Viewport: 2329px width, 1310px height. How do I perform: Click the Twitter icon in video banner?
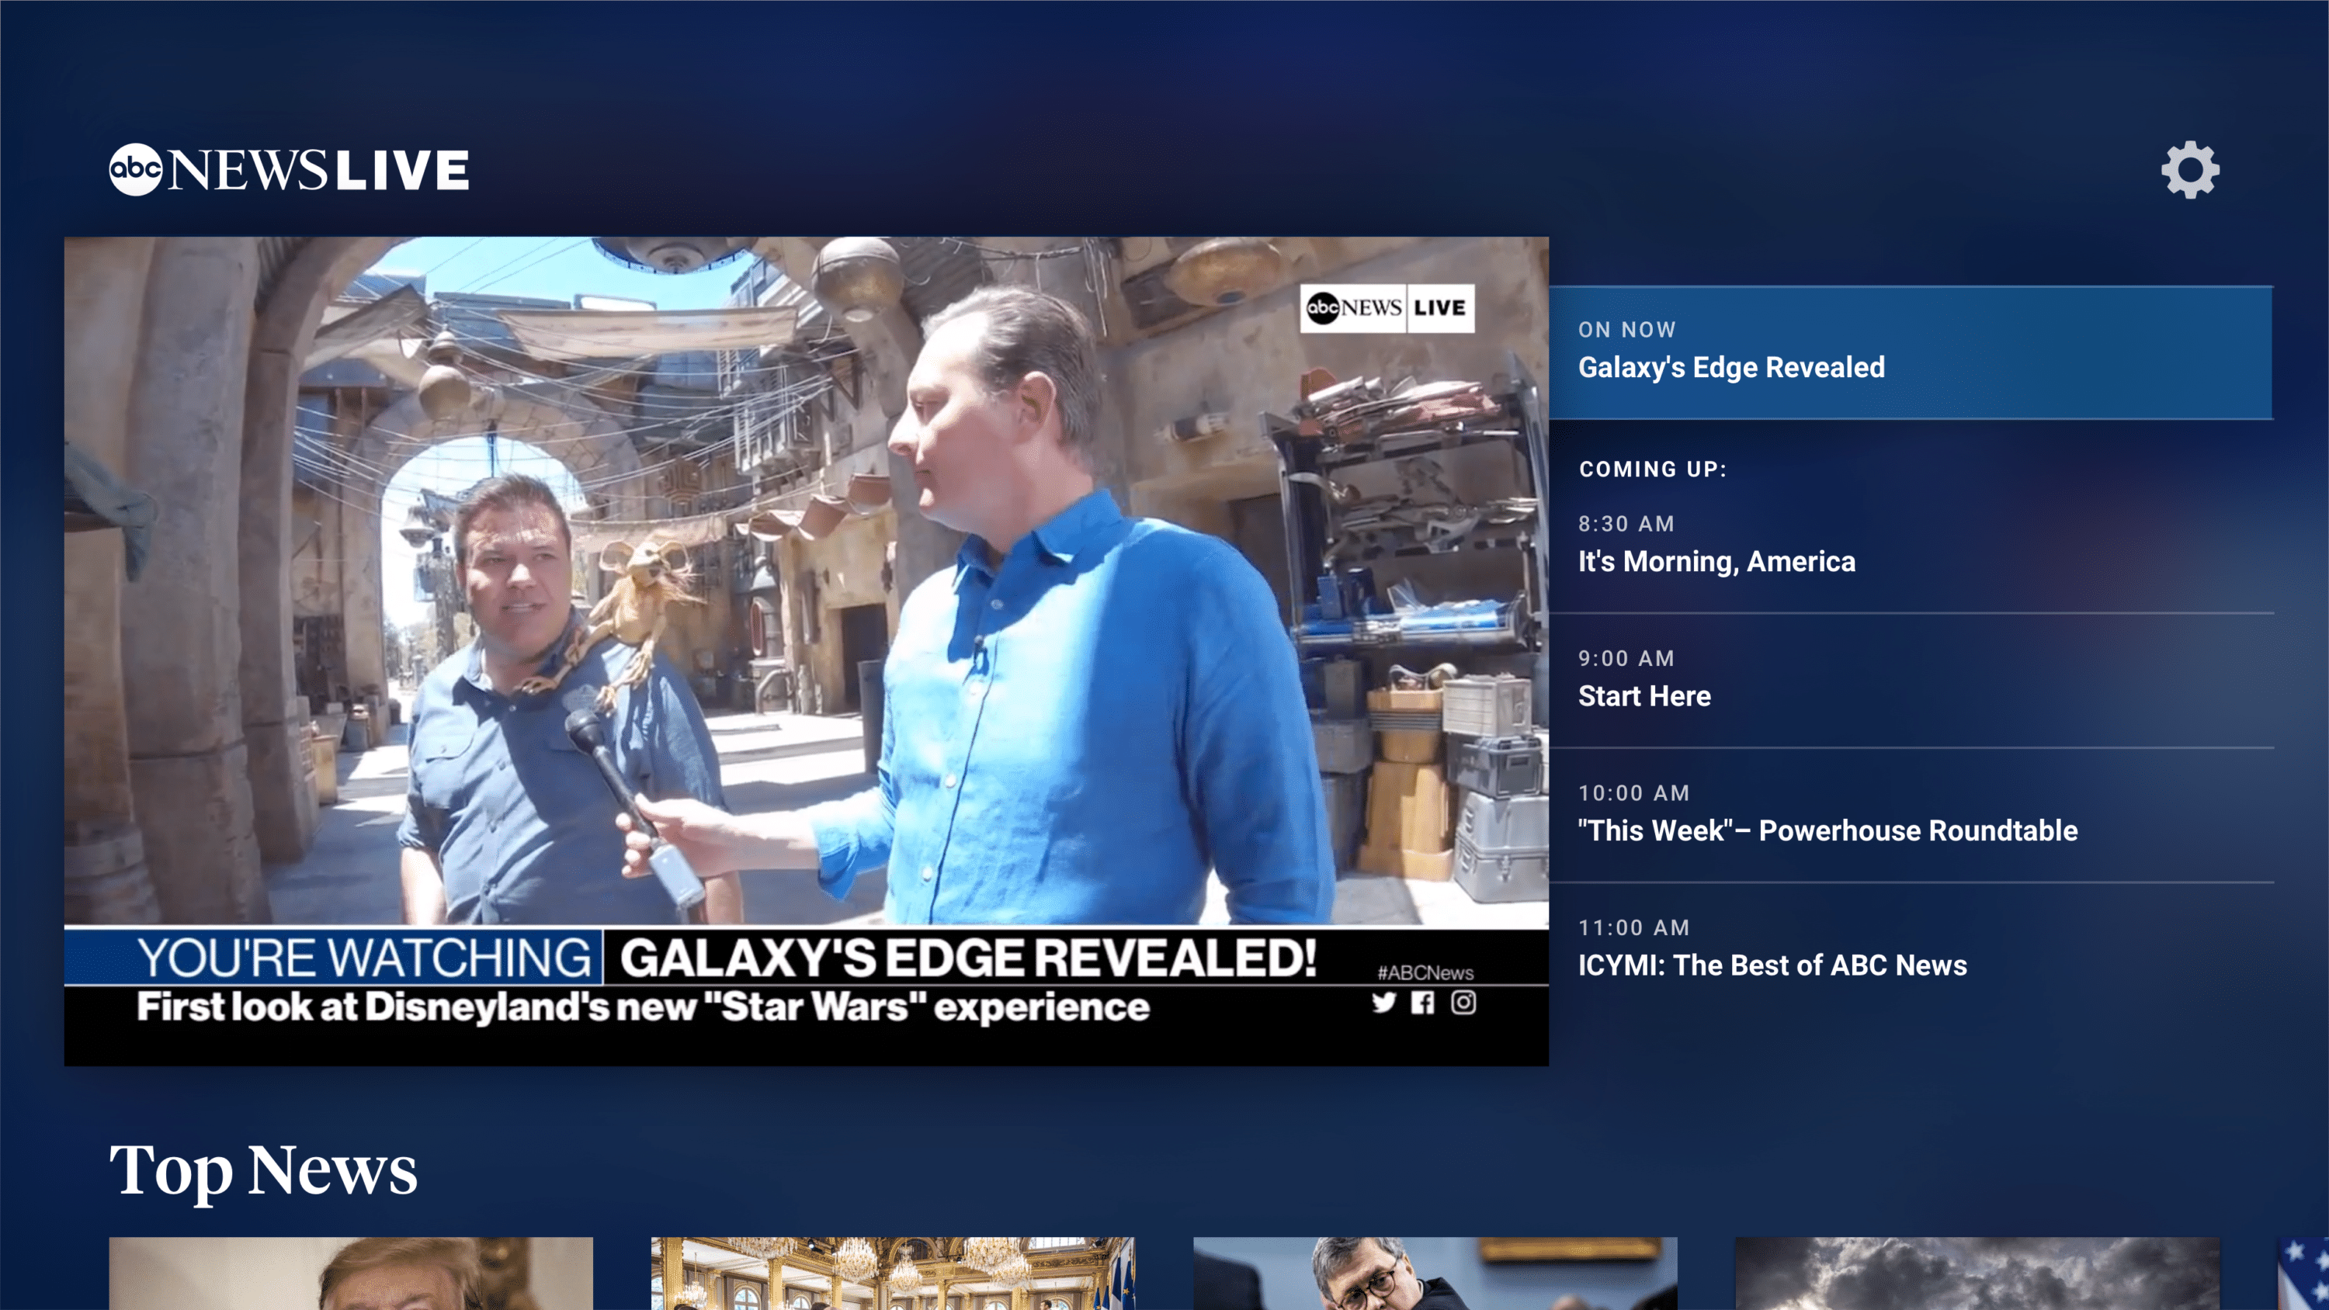pyautogui.click(x=1383, y=1002)
